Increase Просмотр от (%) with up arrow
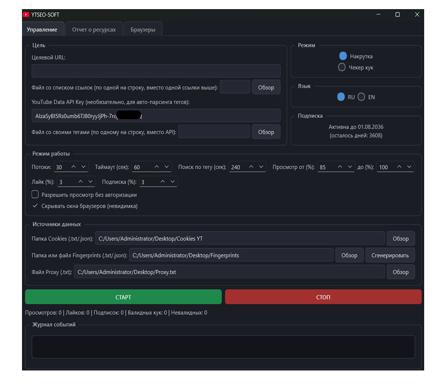The height and width of the screenshot is (386, 444). pos(340,167)
